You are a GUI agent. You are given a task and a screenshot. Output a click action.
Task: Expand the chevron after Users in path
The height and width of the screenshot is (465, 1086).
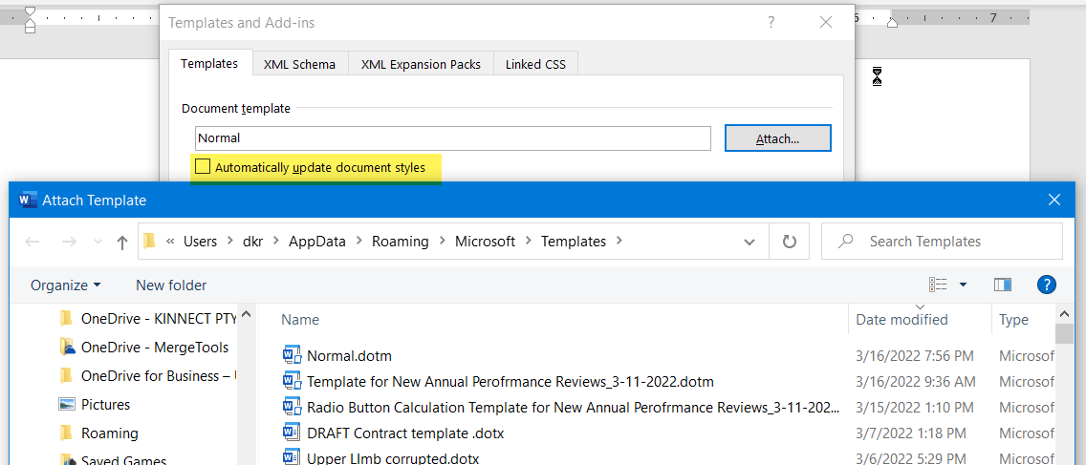coord(230,242)
